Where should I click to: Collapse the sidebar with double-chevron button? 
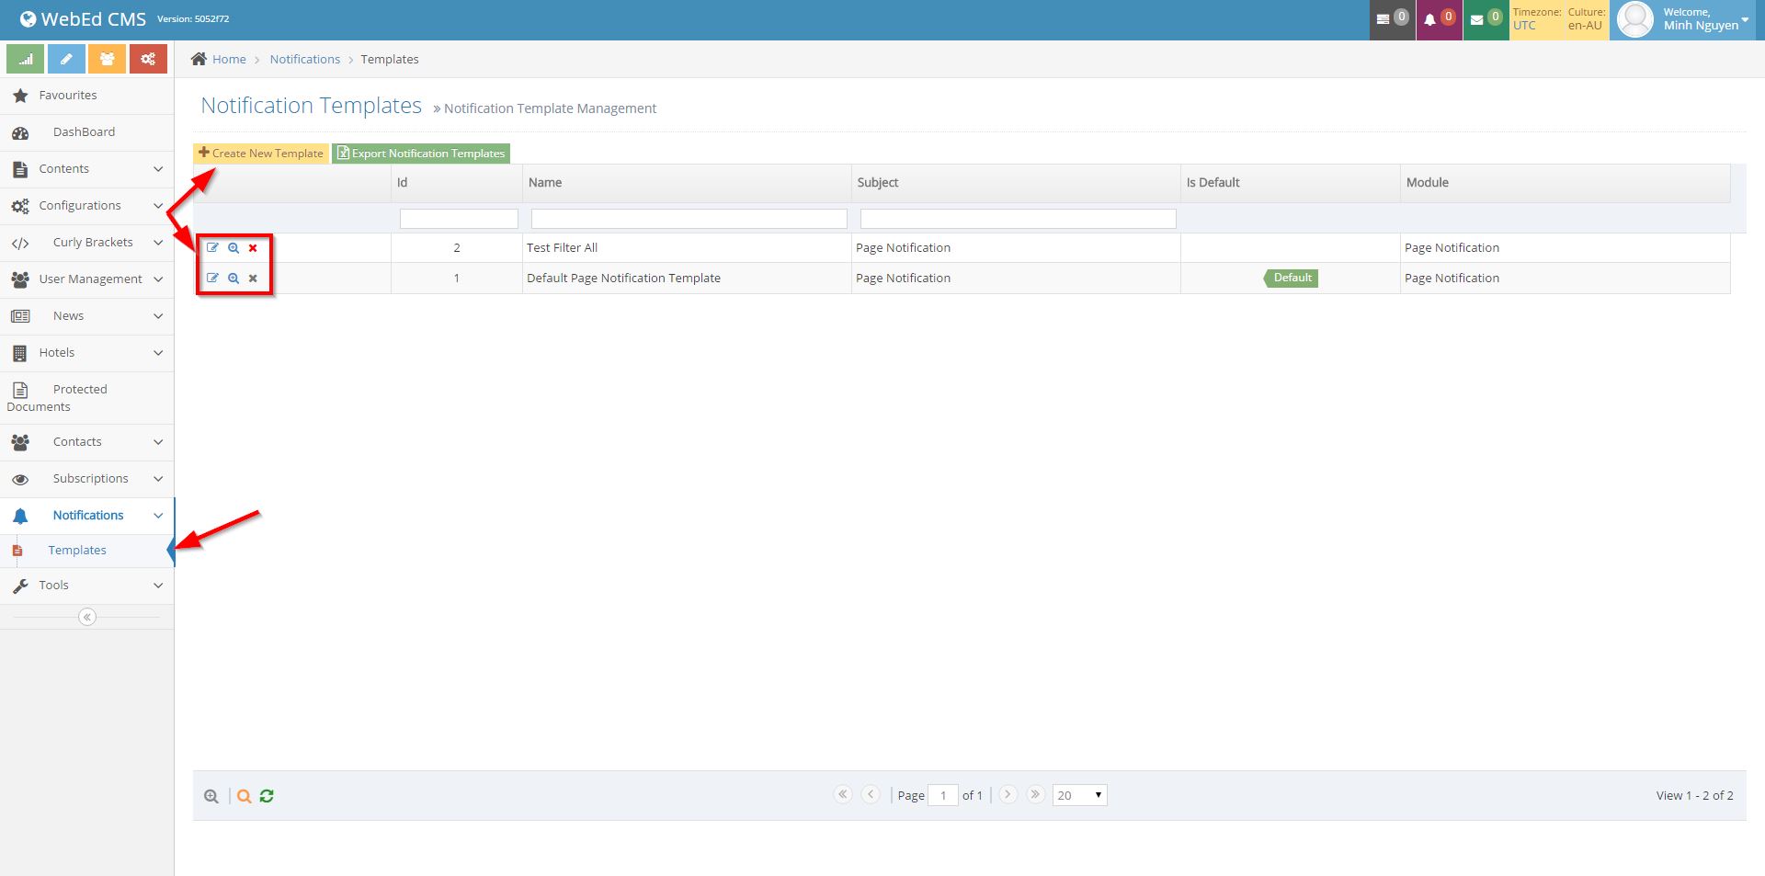87,617
